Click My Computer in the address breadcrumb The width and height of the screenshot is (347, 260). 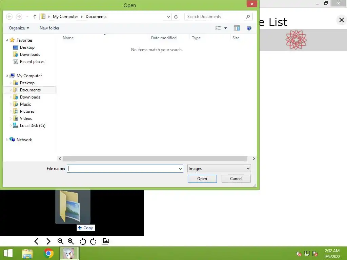[65, 17]
